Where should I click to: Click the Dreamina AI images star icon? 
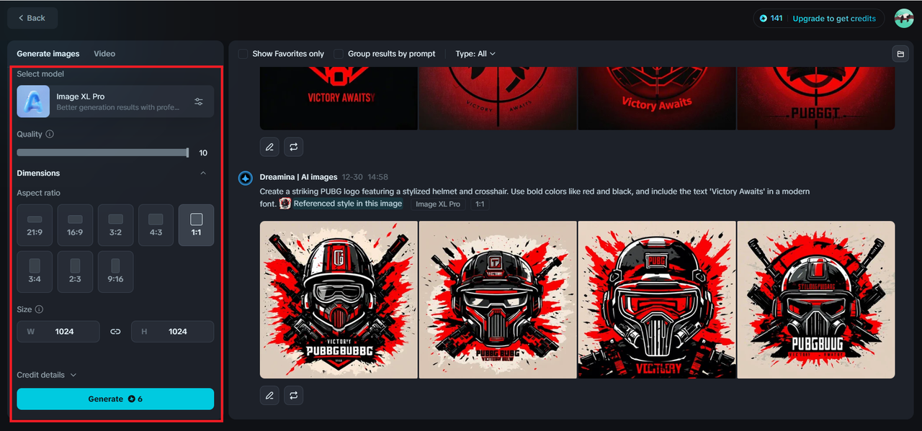[x=245, y=178]
